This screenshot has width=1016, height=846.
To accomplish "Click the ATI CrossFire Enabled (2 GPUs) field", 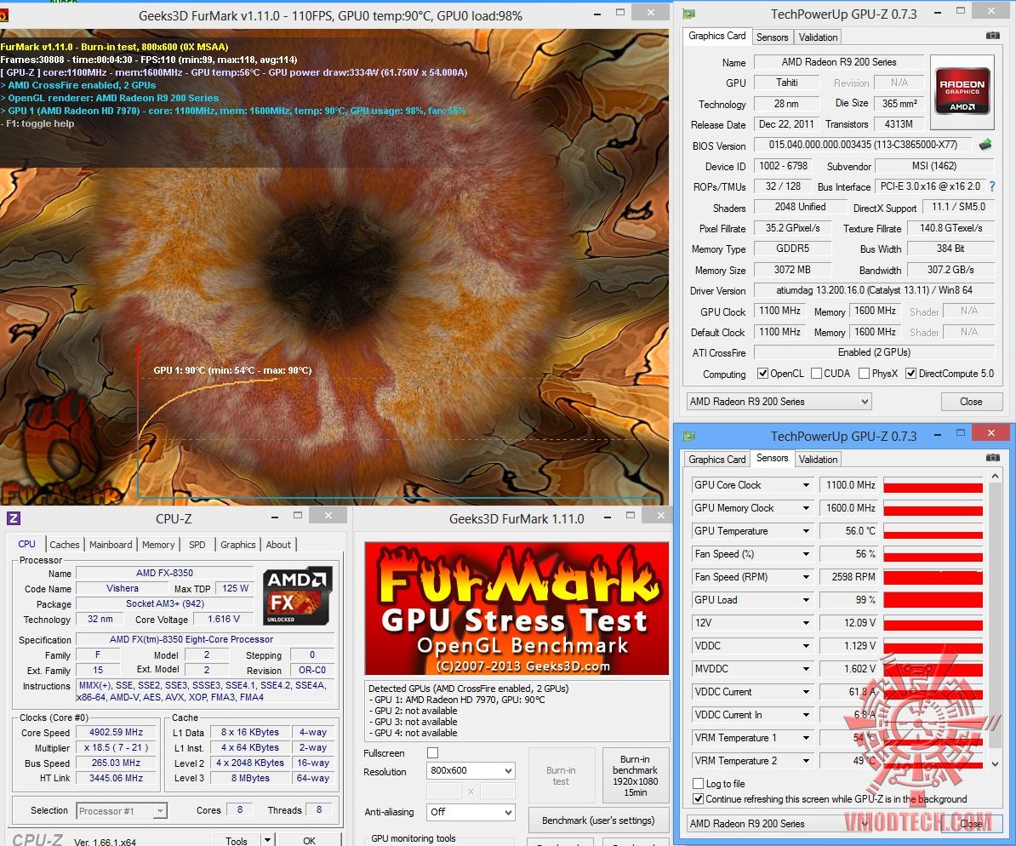I will (874, 352).
